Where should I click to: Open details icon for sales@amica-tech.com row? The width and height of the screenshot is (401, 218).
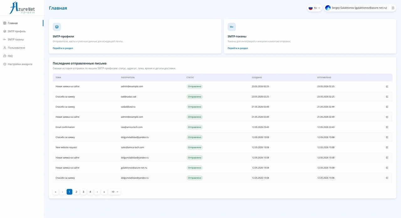(387, 147)
